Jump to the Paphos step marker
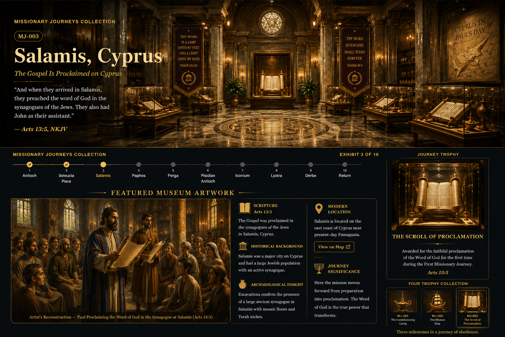Viewport: 505px width, 337px height. click(139, 164)
